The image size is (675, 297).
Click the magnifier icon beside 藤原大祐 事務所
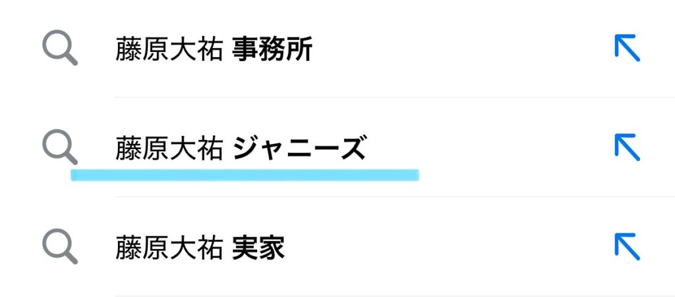[x=60, y=48]
